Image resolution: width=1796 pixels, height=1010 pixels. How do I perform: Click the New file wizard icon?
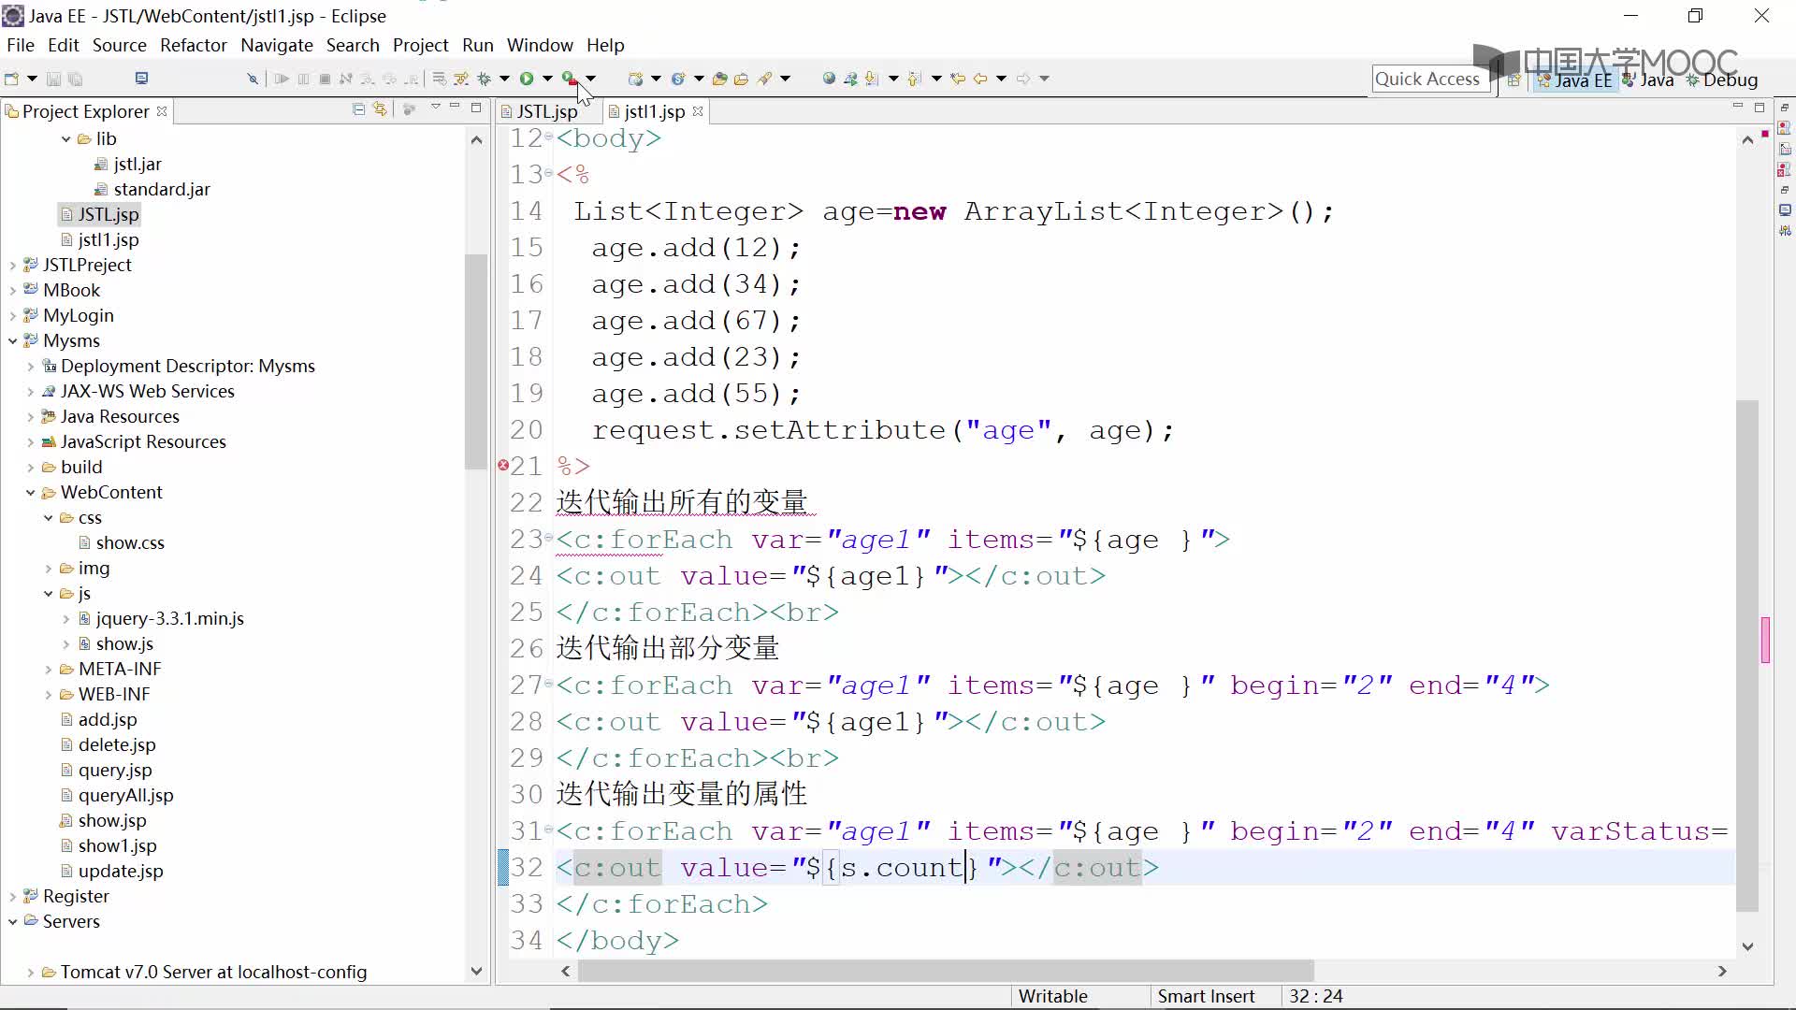click(12, 79)
